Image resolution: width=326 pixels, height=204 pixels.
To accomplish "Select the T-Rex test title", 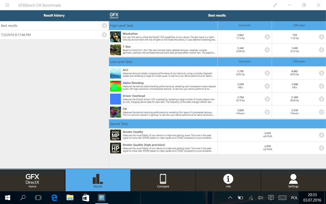I will tap(127, 47).
